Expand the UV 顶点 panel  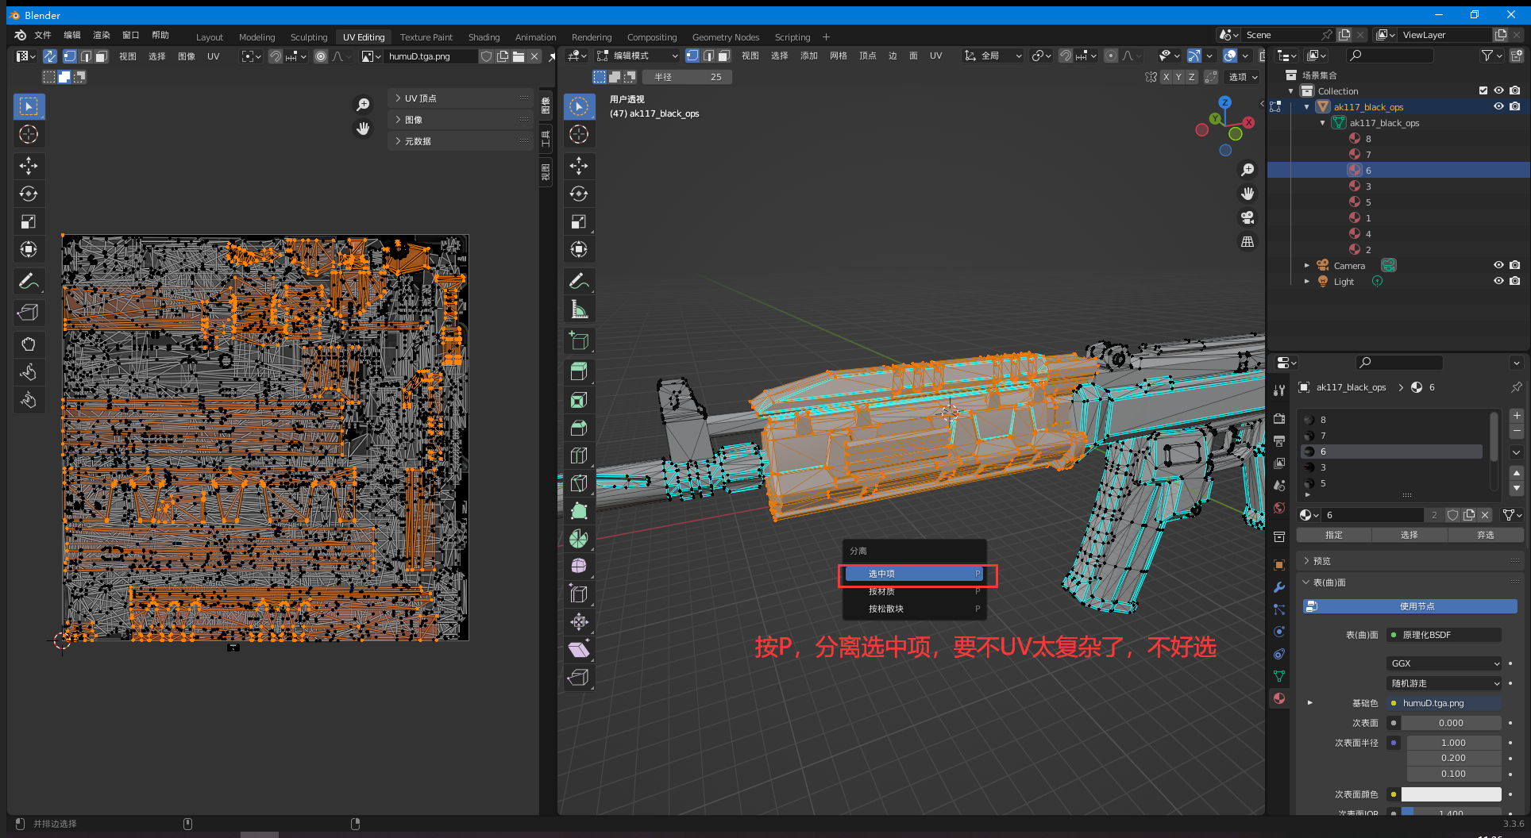(x=421, y=98)
